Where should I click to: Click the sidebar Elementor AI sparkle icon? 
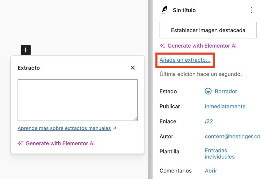pyautogui.click(x=162, y=46)
